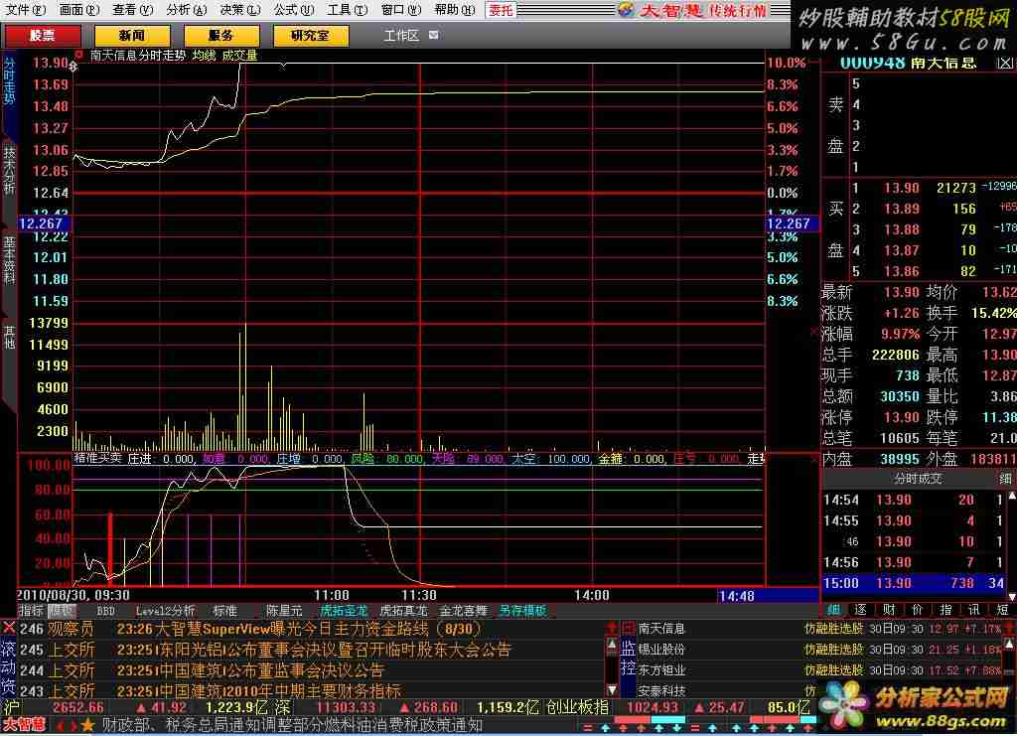Select the 虎拓真龙 template tab
This screenshot has width=1017, height=736.
(403, 610)
